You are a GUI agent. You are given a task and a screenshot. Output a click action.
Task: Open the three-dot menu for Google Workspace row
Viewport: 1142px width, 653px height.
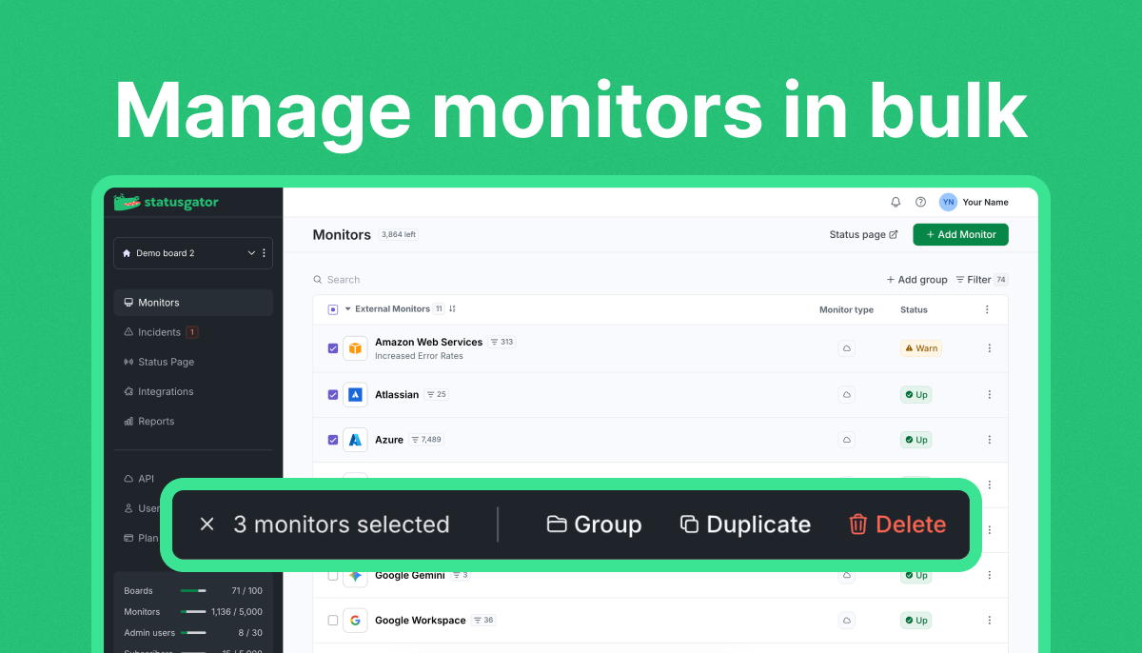coord(989,621)
